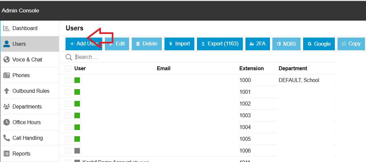The height and width of the screenshot is (162, 366).
Task: Check the box for extension 1000
Action: [68, 80]
